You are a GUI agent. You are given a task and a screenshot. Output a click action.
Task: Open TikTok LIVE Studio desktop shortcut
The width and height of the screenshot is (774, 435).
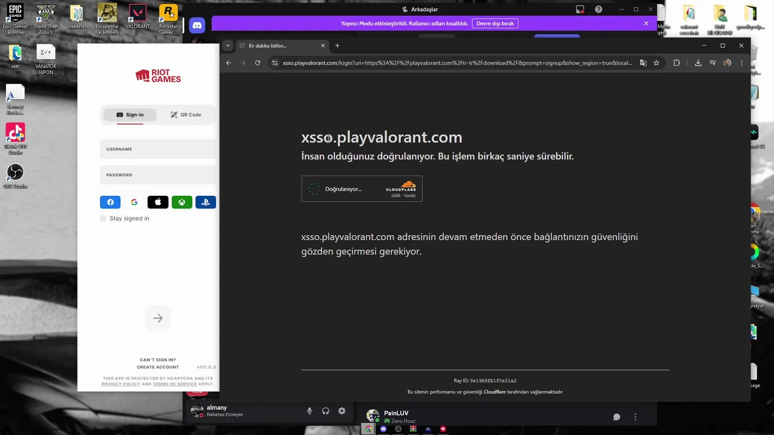pyautogui.click(x=15, y=139)
